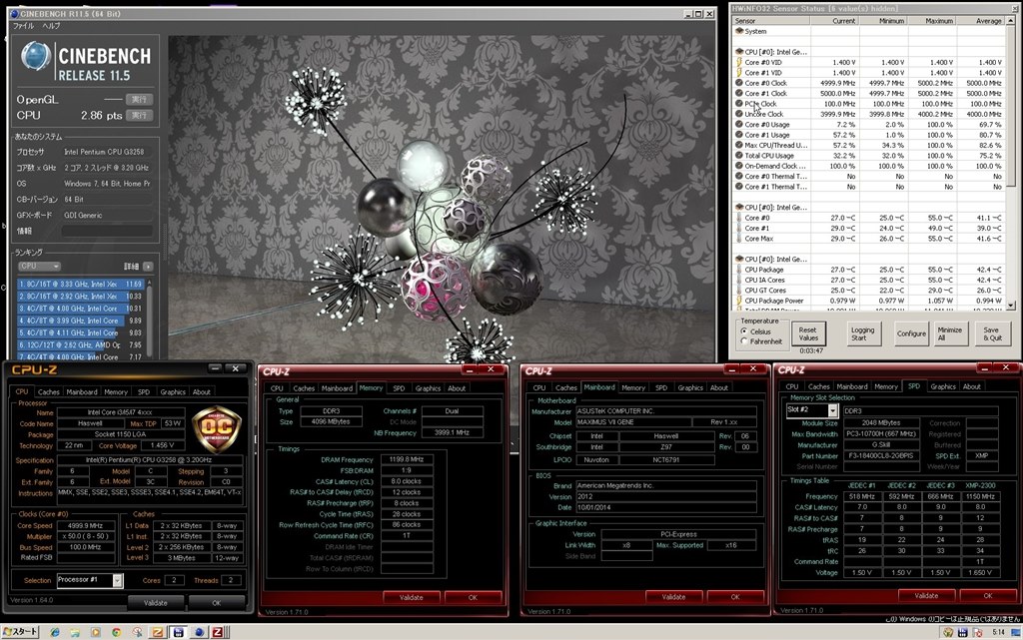Click the Core #1 Usage sensor row
The height and width of the screenshot is (640, 1023).
pyautogui.click(x=869, y=134)
